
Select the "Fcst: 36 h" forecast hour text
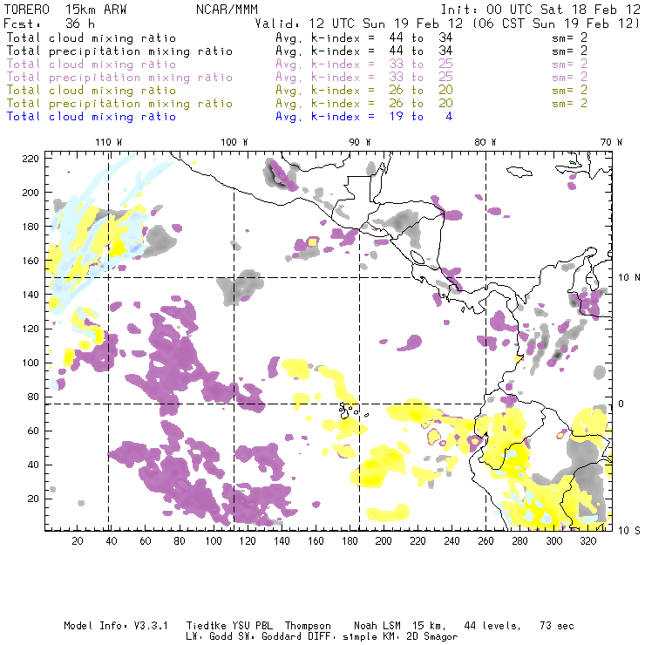click(x=49, y=23)
